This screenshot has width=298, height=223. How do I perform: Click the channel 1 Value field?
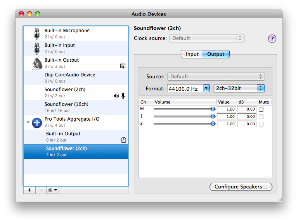[x=227, y=117]
